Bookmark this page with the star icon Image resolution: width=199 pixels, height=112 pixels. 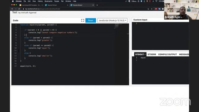[152, 9]
